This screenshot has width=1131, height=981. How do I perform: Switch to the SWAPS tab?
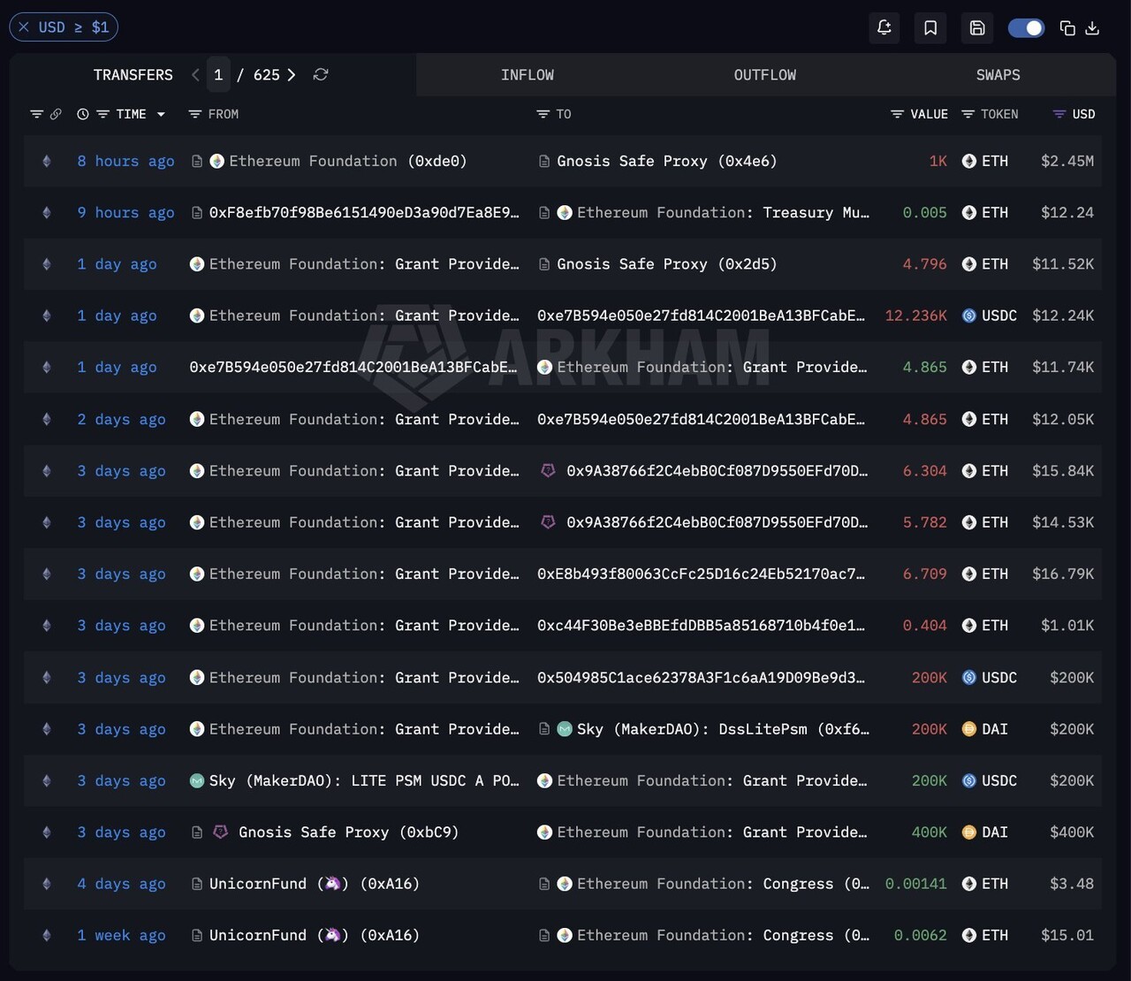[x=998, y=75]
